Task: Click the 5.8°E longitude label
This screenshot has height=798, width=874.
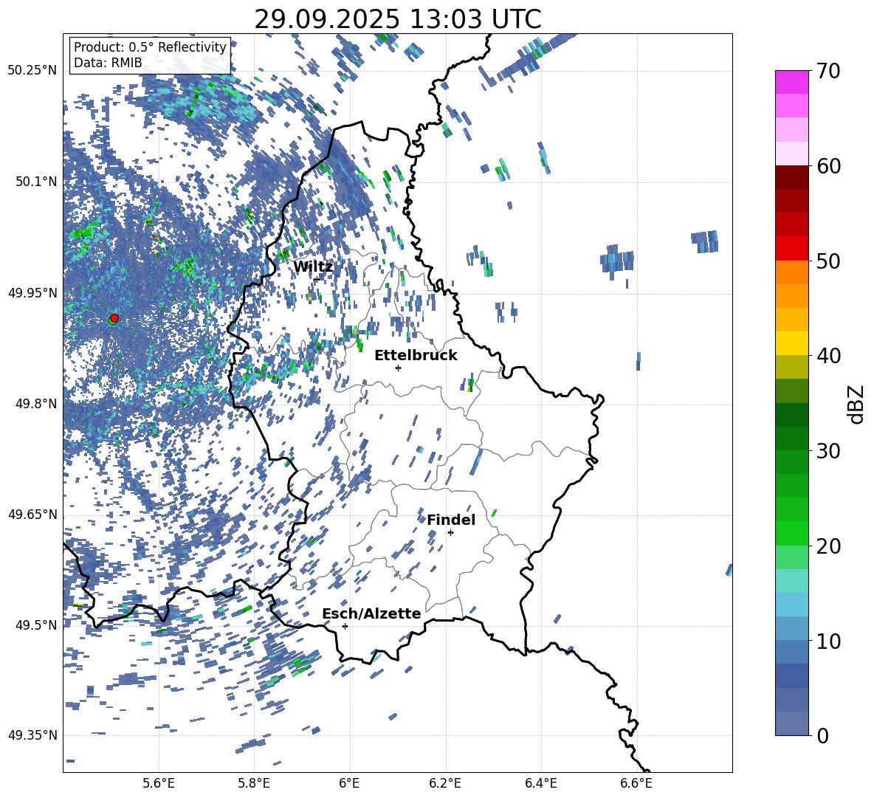Action: pyautogui.click(x=254, y=783)
